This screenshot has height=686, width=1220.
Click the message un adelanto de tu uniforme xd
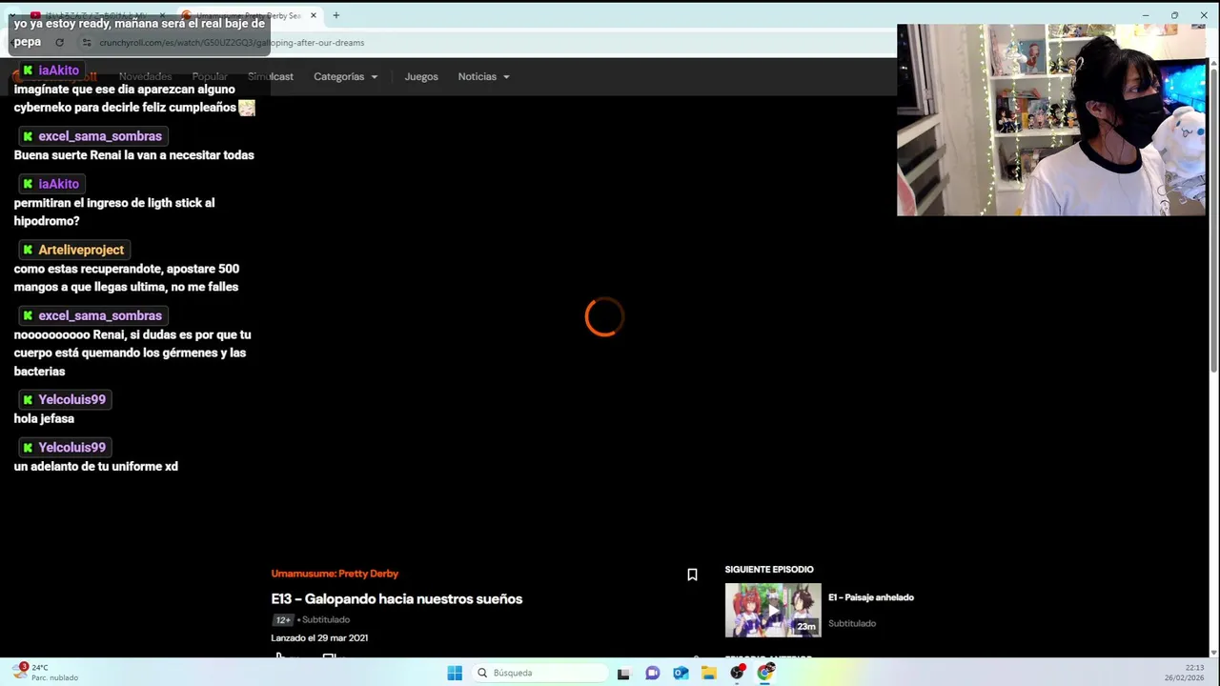(x=95, y=467)
